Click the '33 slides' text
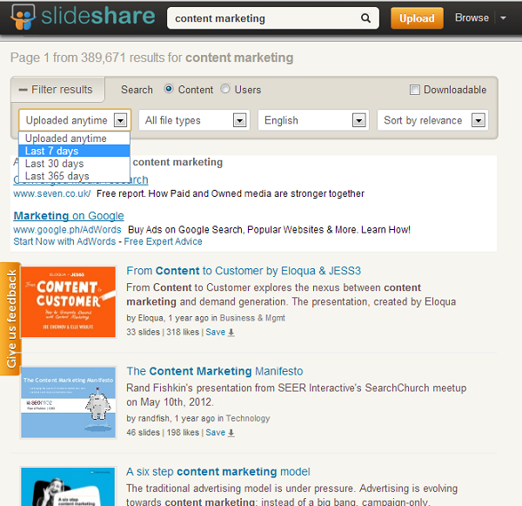The width and height of the screenshot is (522, 506). [144, 332]
